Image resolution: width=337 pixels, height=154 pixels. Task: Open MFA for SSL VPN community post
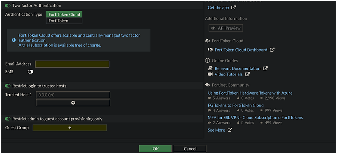(x=255, y=117)
